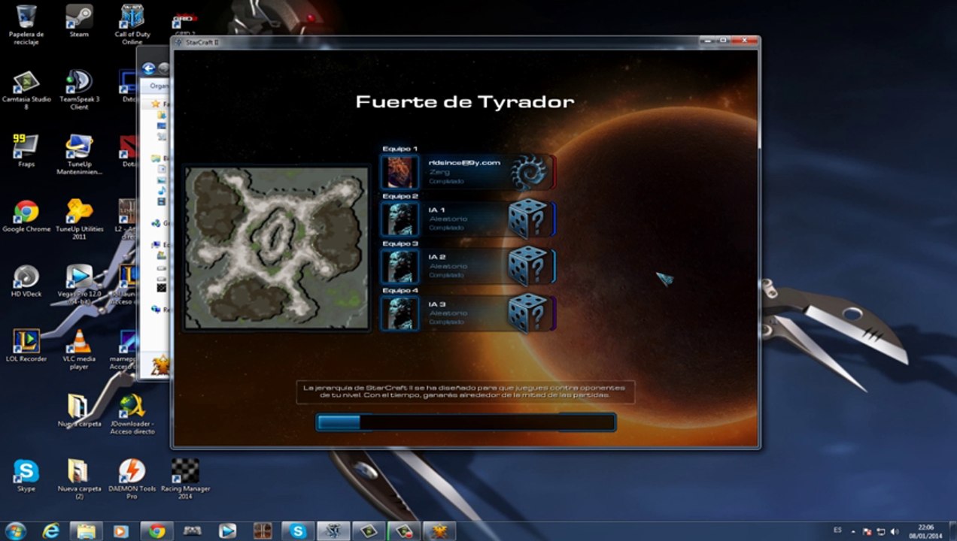
Task: Click the Equipo 1 team label
Action: tap(400, 149)
